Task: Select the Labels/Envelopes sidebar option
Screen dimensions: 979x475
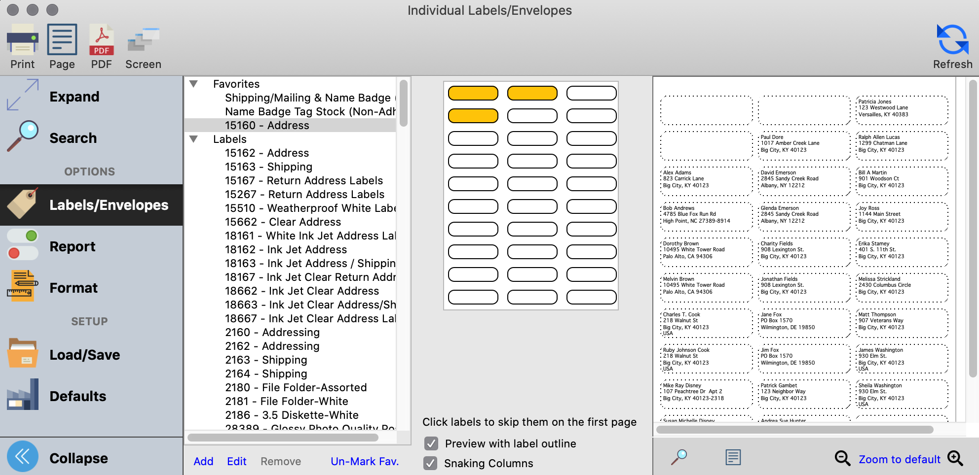Action: pos(91,205)
